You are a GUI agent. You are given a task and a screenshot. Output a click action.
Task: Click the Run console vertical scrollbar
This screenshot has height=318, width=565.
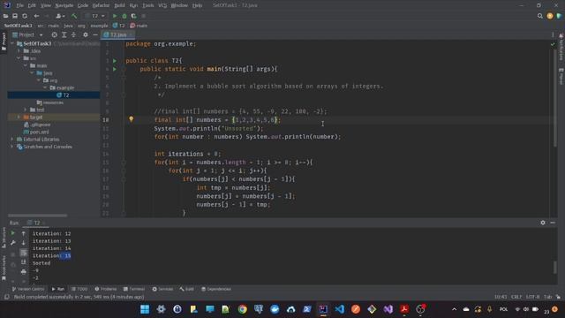(x=555, y=267)
